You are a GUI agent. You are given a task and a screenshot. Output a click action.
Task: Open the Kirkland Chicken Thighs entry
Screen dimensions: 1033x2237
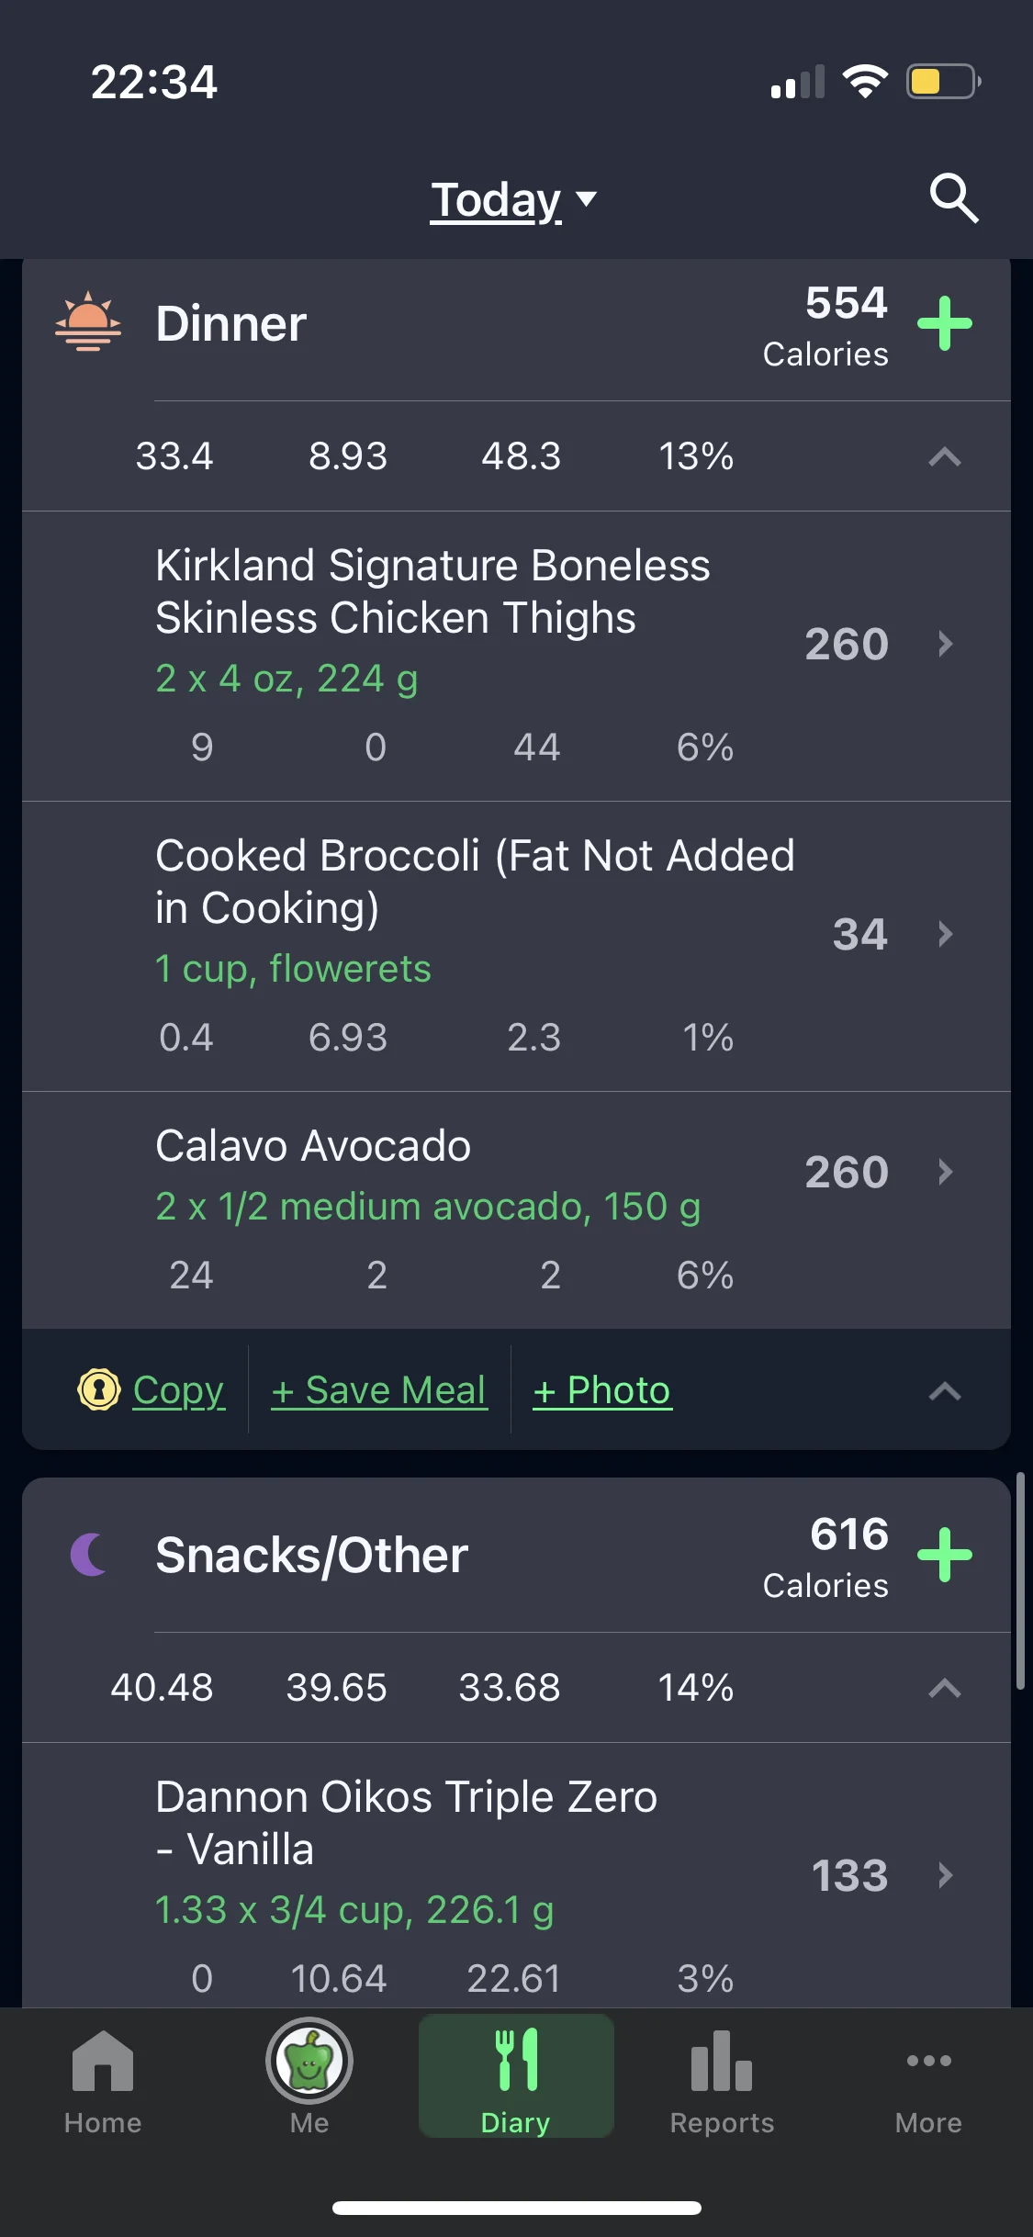coord(516,656)
